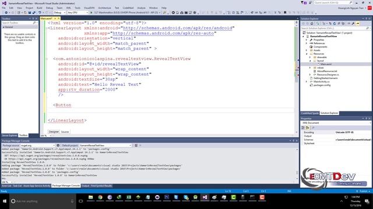Image resolution: width=373 pixels, height=209 pixels.
Task: Click the Windows Start button
Action: (x=5, y=201)
